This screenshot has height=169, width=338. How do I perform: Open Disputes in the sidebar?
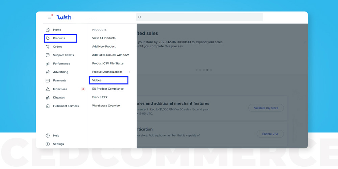pos(59,97)
